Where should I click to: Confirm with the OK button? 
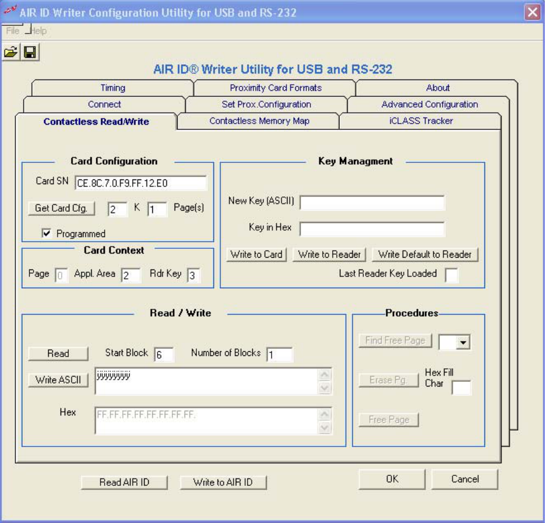[x=392, y=479]
